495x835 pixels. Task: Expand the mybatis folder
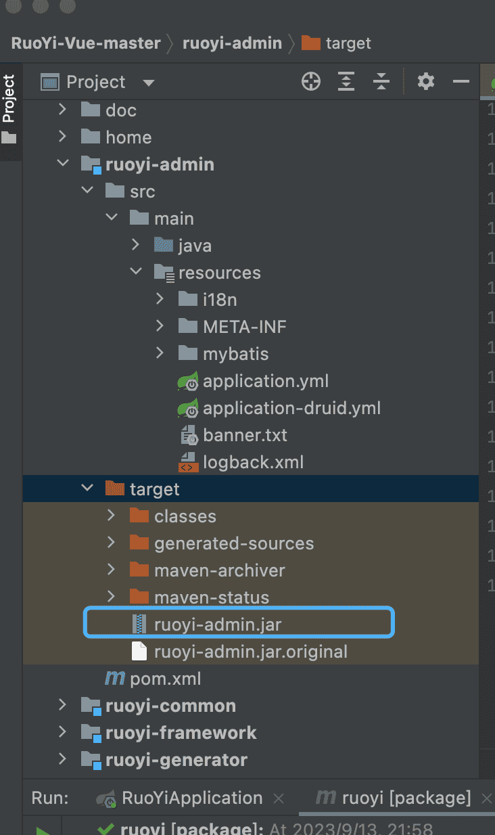click(x=160, y=353)
